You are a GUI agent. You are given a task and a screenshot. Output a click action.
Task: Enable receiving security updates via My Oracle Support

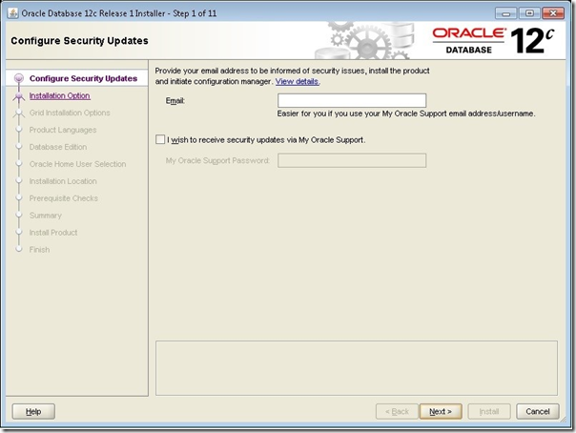click(160, 139)
